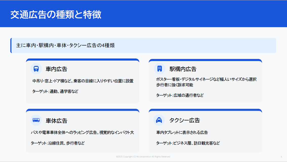This screenshot has height=162, width=287.
Task: Click the バスや電車車体全体へのラッピング広告 description
Action: (82, 133)
